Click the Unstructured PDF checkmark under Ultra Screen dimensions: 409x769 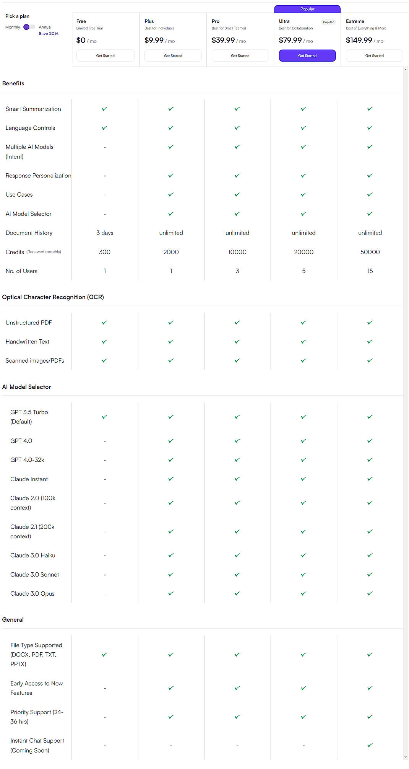[x=303, y=322]
